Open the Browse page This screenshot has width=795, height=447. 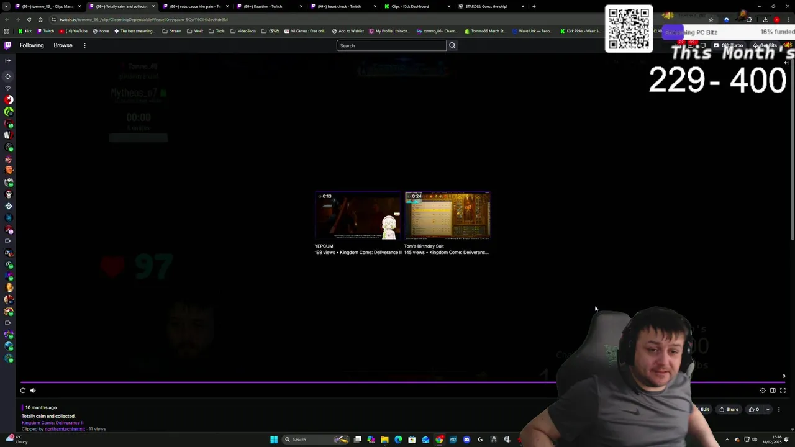coord(63,45)
